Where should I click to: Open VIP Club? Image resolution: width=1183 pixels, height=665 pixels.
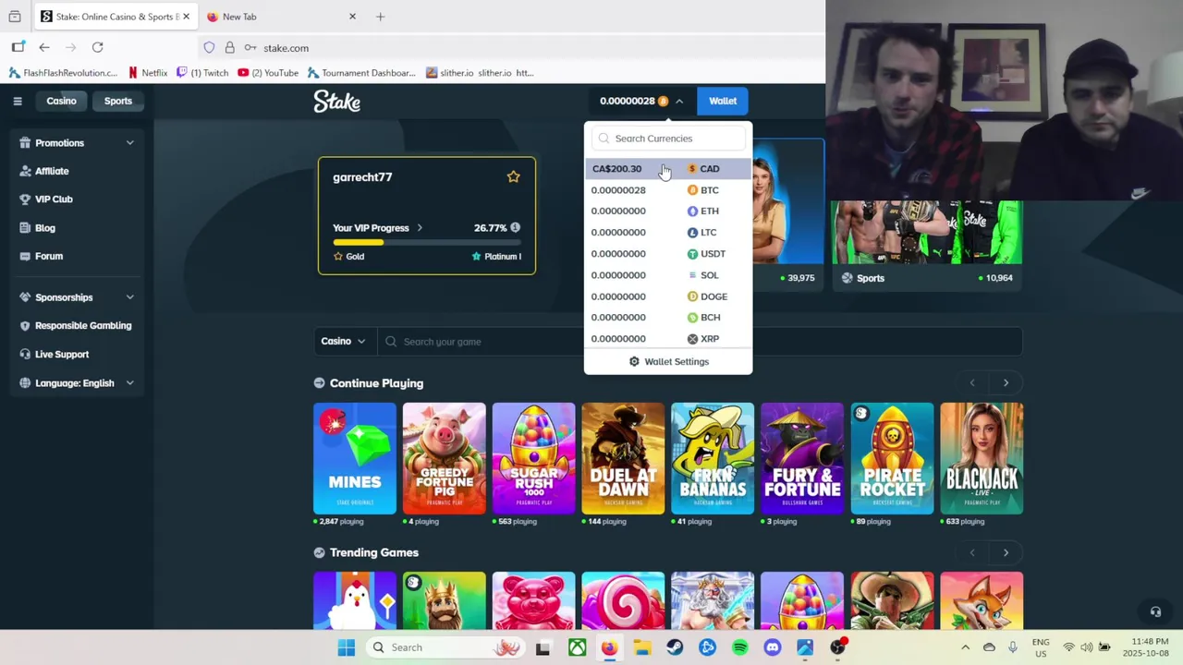54,199
